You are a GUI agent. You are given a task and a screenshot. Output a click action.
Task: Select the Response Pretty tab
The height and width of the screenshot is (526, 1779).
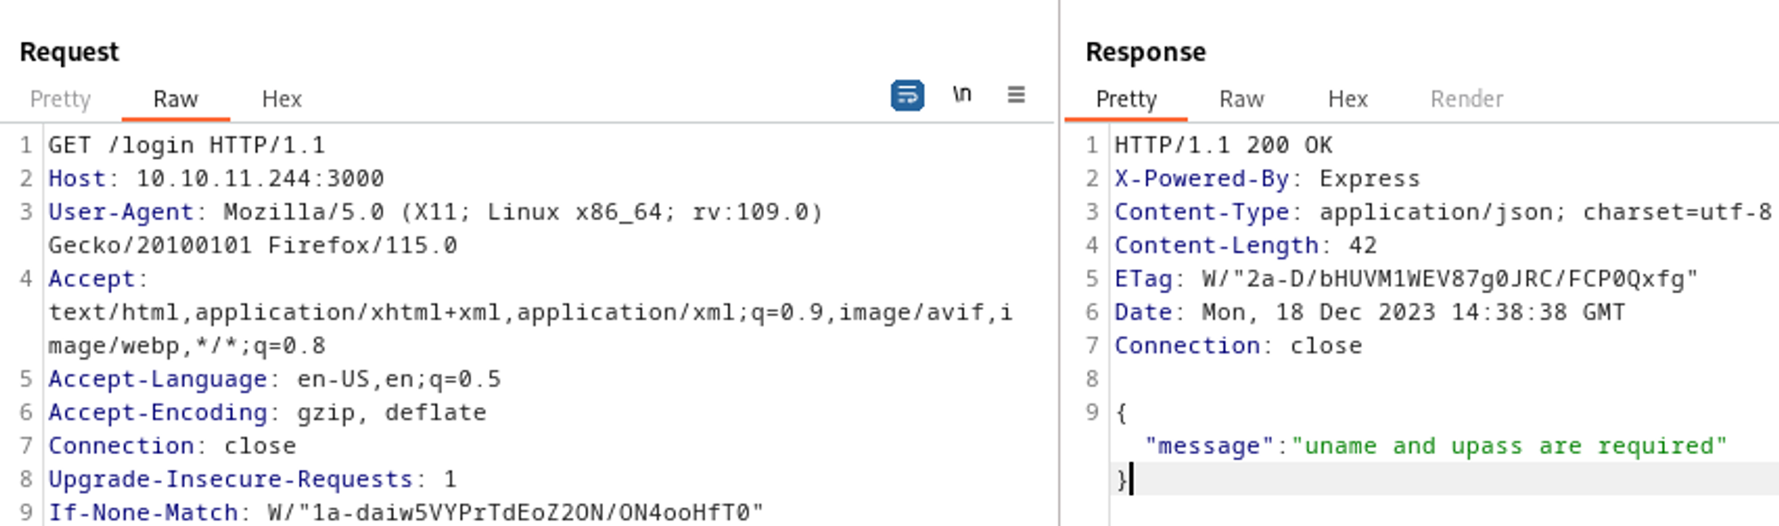[x=1126, y=99]
